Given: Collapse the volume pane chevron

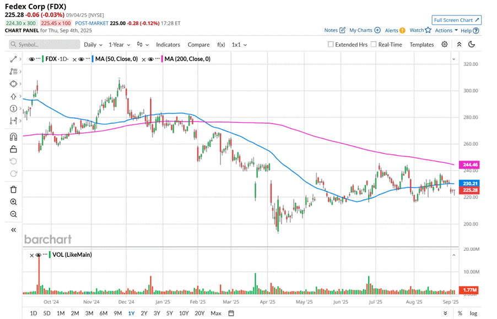Looking at the screenshot, I should 453,255.
